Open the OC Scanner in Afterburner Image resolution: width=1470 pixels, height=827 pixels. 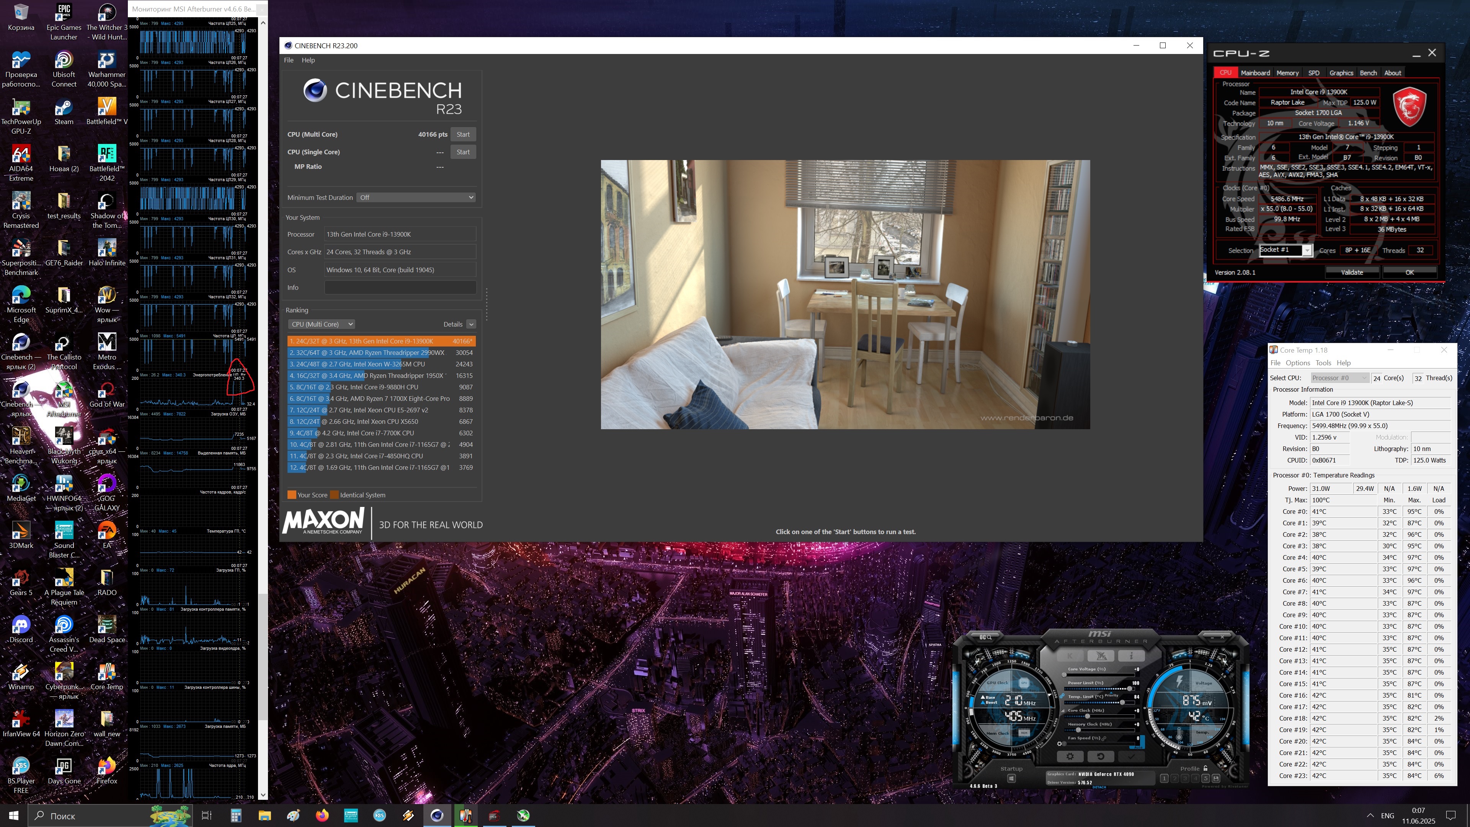985,637
